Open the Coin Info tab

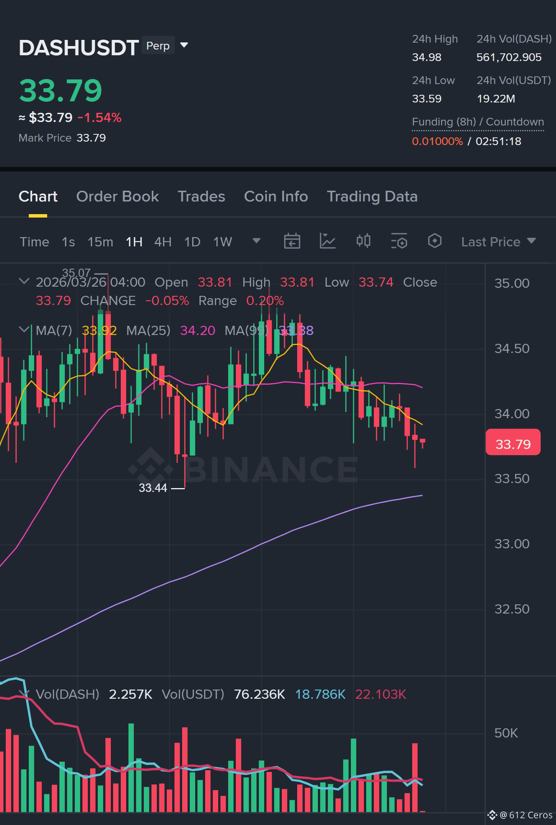[x=276, y=196]
